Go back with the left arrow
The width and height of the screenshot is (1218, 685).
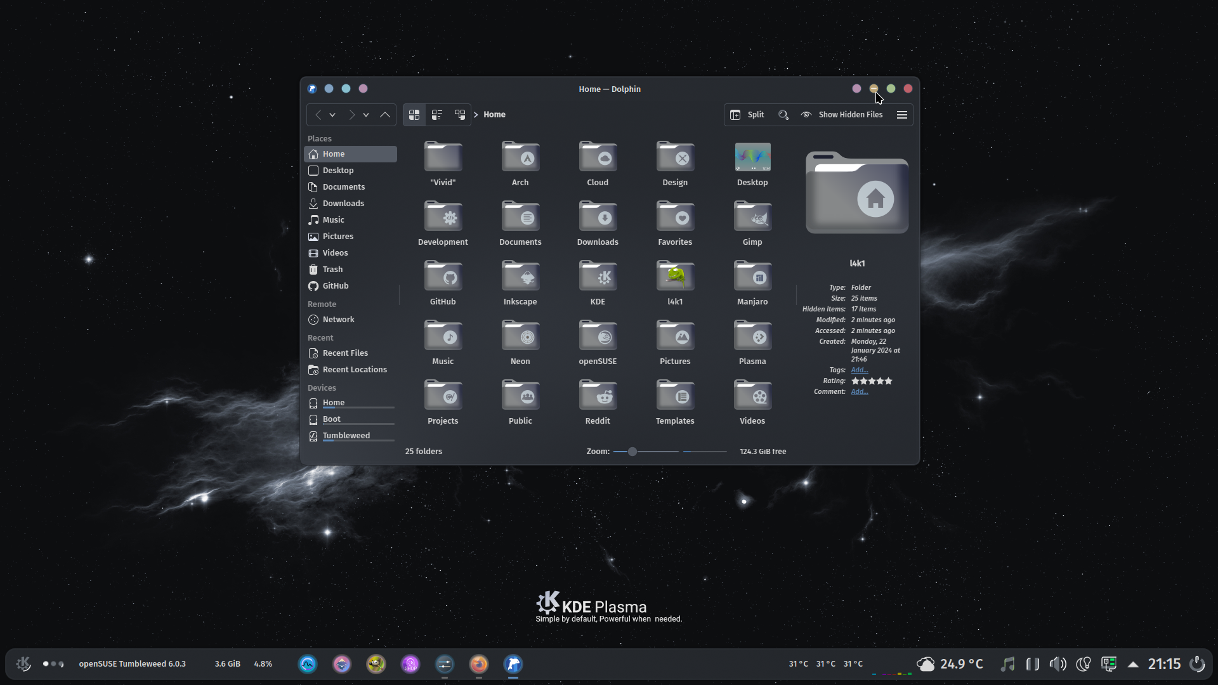[x=318, y=115]
